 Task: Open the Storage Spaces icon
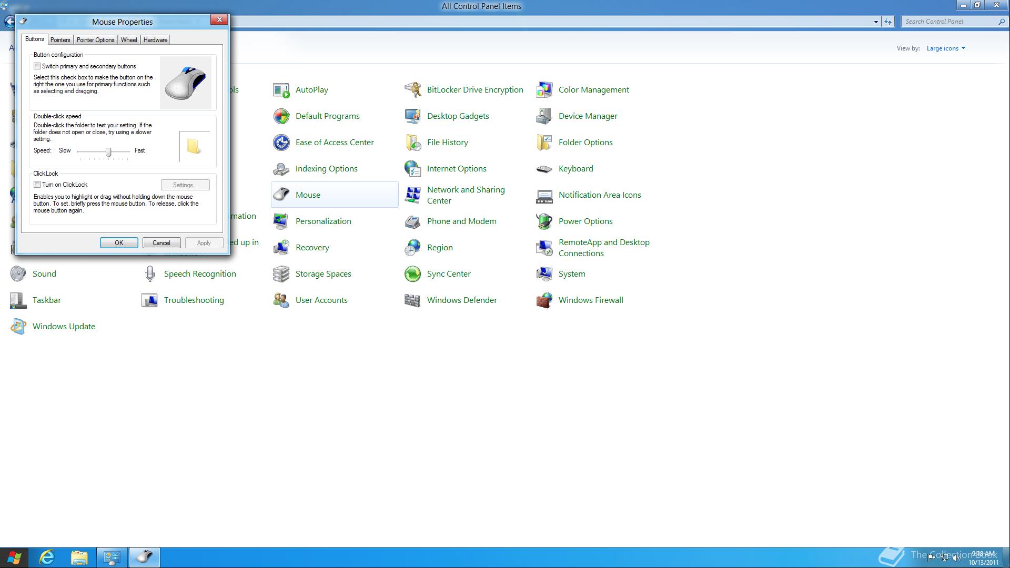[281, 274]
